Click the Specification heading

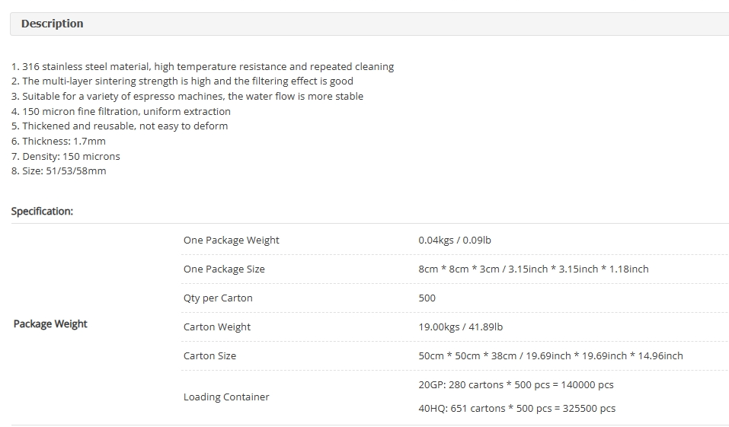[x=43, y=212]
